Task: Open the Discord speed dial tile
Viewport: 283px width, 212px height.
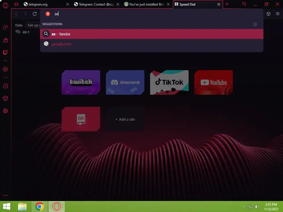Action: point(125,82)
